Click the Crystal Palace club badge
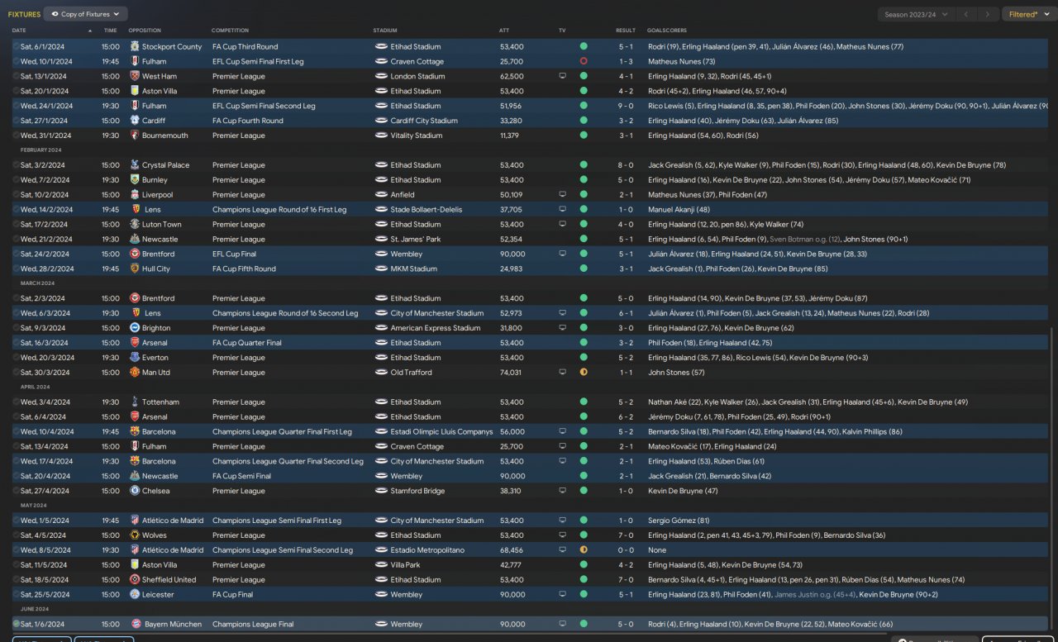Image resolution: width=1058 pixels, height=642 pixels. [x=135, y=165]
